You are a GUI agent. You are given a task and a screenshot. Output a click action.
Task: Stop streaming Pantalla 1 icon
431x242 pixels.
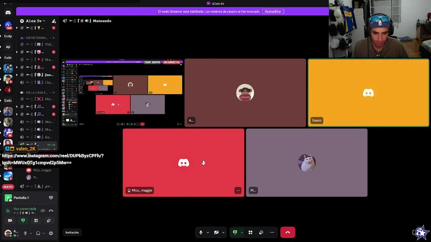51,198
